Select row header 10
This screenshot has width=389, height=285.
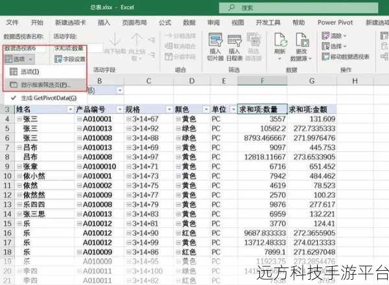(x=7, y=176)
